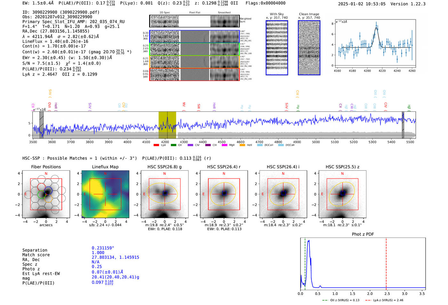
Task: Click the green dashed OII z line
Action: 305,264
